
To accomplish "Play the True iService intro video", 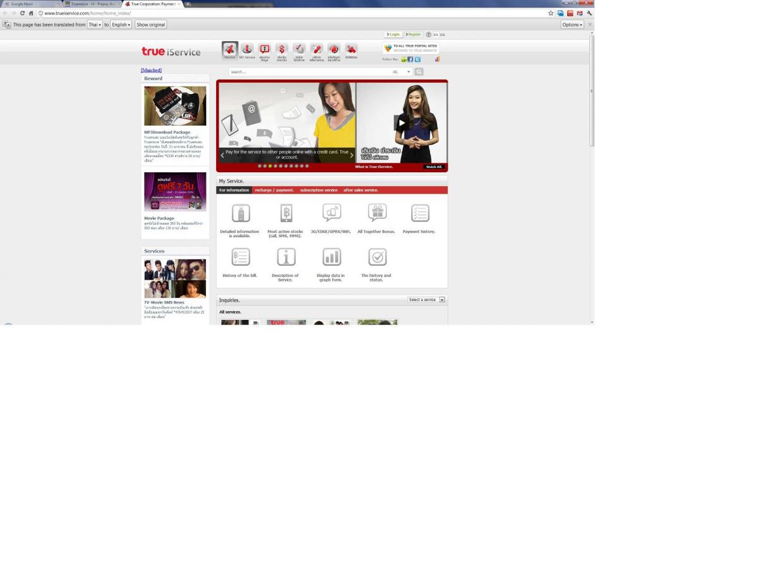I will click(401, 122).
